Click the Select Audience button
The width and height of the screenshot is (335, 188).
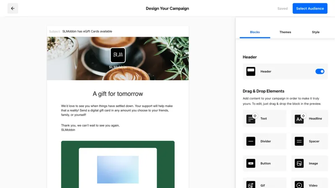tap(310, 8)
